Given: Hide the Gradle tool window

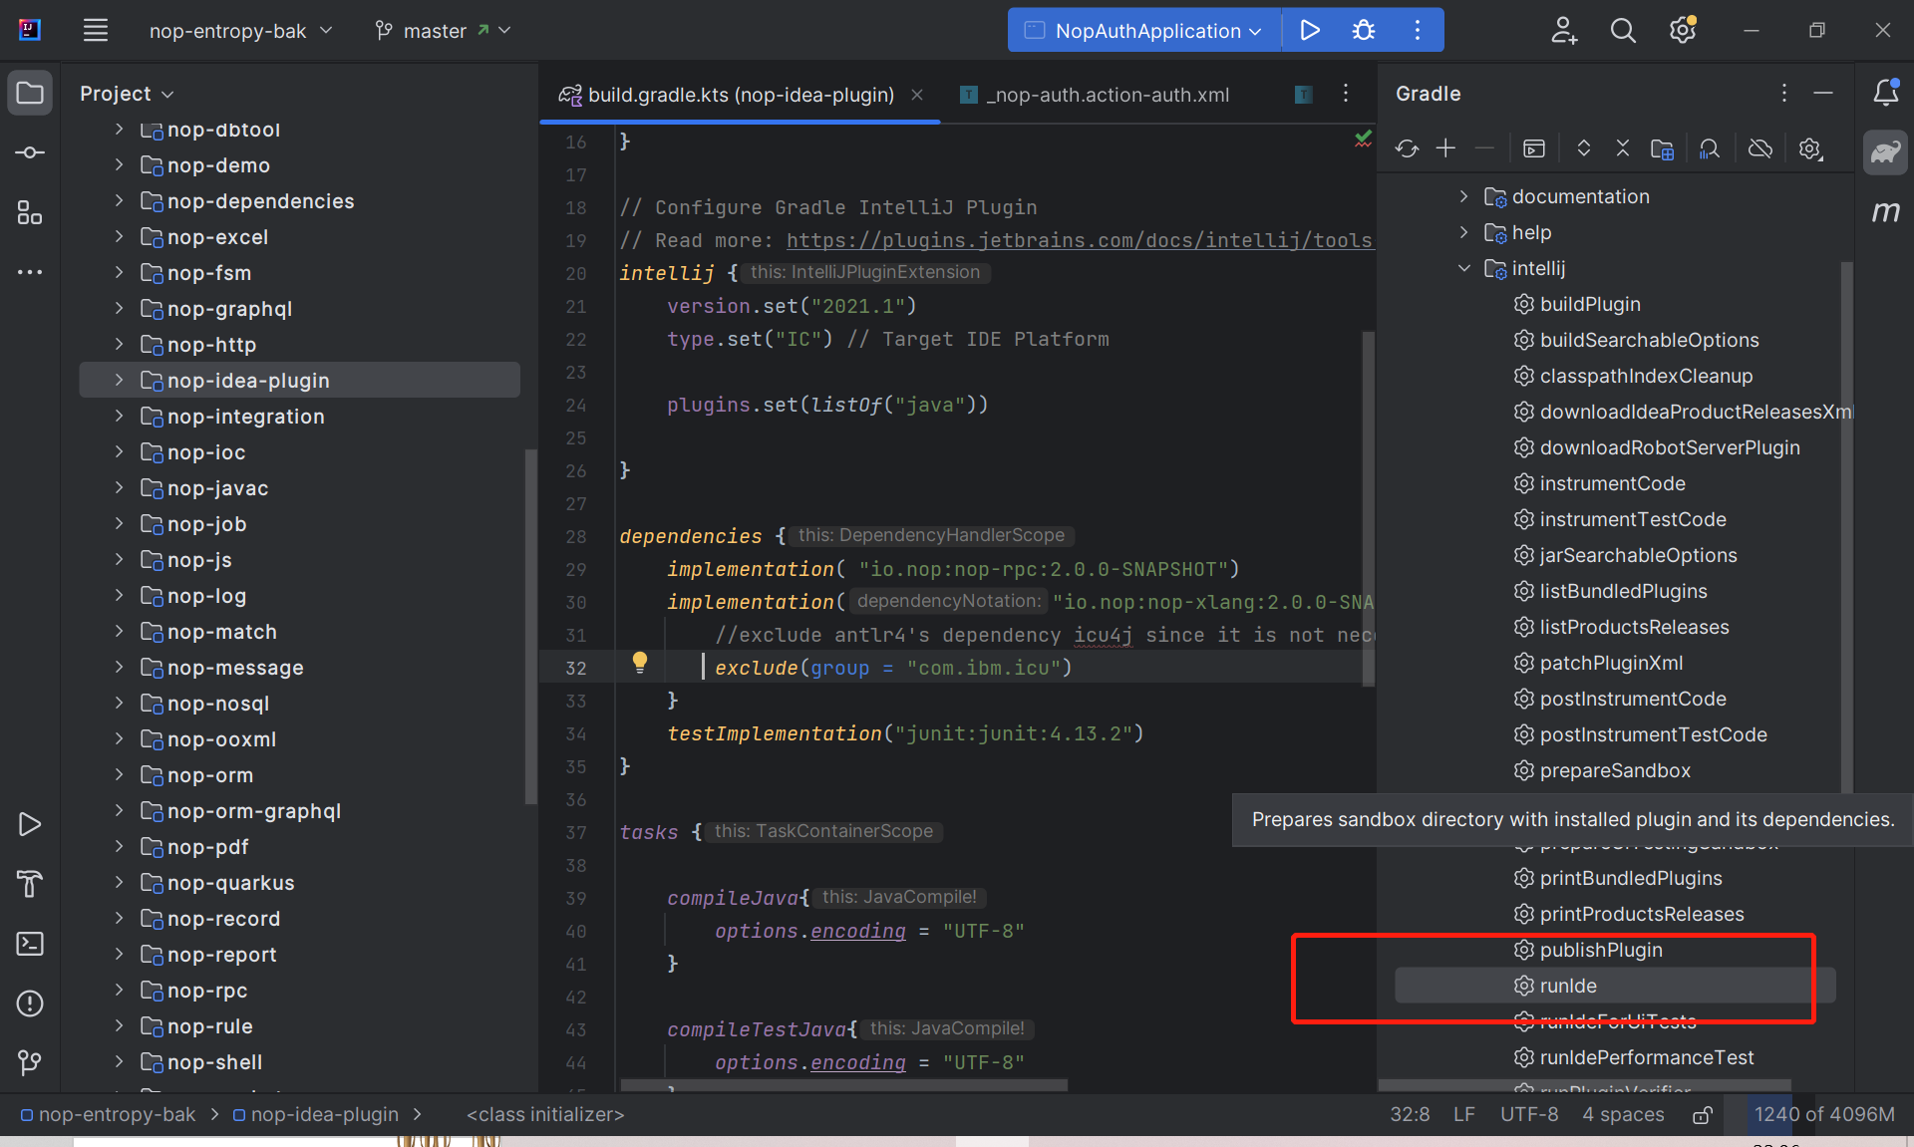Looking at the screenshot, I should pyautogui.click(x=1823, y=93).
